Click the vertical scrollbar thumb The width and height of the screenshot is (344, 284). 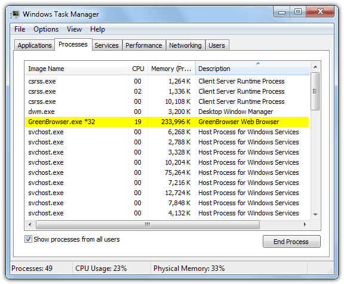(315, 91)
